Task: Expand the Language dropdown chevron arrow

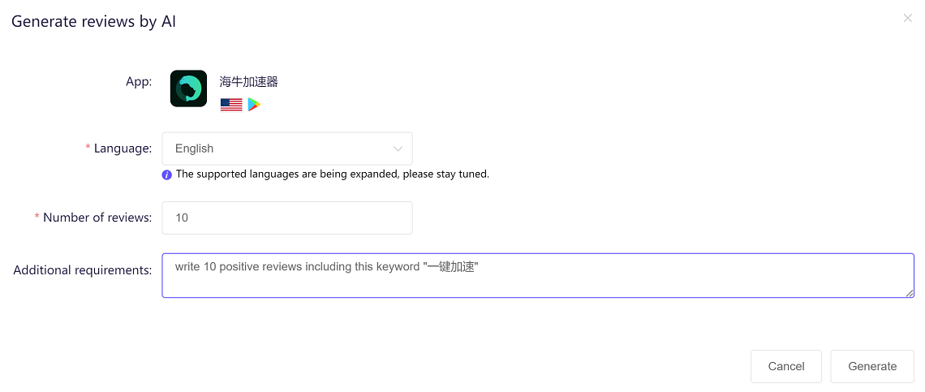Action: click(398, 149)
